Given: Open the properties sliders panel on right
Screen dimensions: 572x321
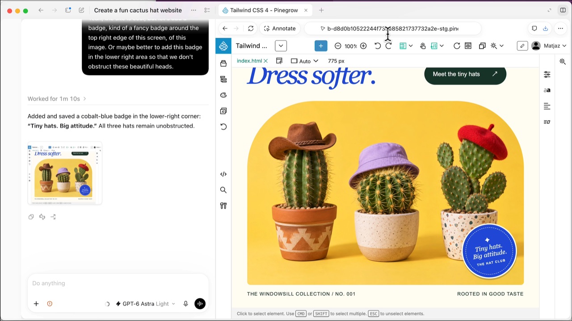Looking at the screenshot, I should pos(547,74).
